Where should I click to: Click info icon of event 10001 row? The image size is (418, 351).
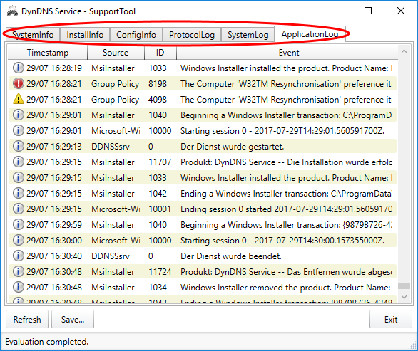pyautogui.click(x=19, y=209)
